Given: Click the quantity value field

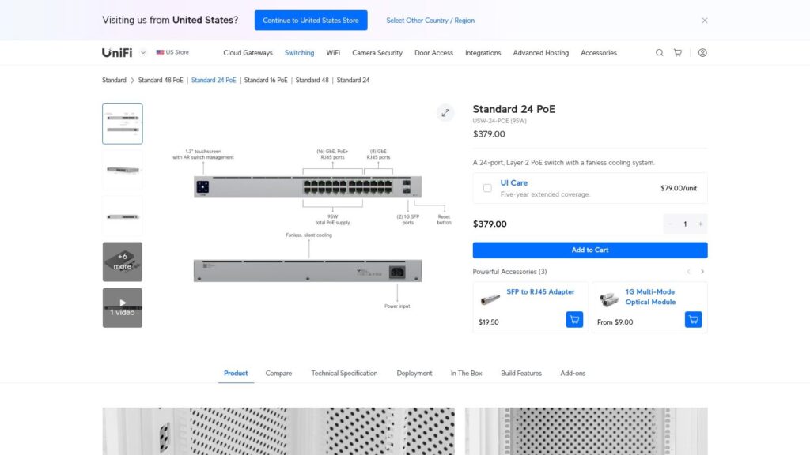Looking at the screenshot, I should click(x=686, y=224).
